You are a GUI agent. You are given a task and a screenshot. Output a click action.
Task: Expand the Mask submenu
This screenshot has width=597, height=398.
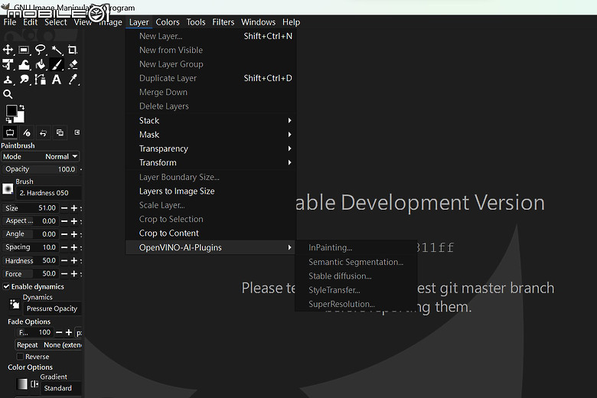(x=211, y=135)
